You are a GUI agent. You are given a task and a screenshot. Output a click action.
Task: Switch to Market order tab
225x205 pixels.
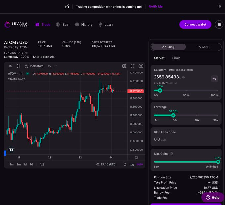[159, 58]
